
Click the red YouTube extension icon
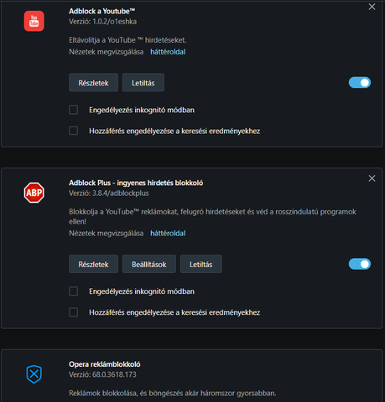pyautogui.click(x=34, y=21)
